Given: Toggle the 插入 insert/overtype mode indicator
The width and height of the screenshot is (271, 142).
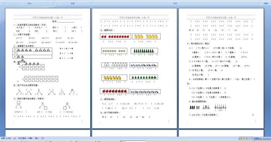Looking at the screenshot, I should pyautogui.click(x=37, y=138).
